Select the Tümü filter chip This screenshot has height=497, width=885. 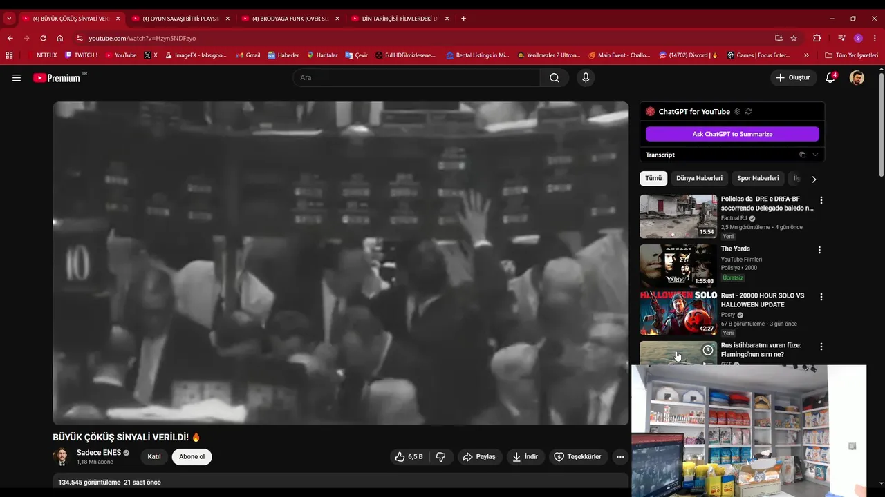tap(653, 178)
